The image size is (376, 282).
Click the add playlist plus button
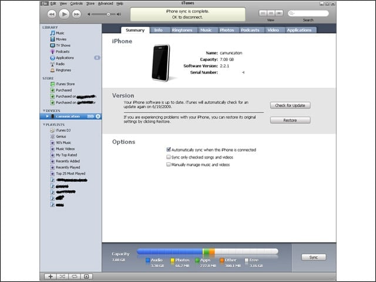51,277
